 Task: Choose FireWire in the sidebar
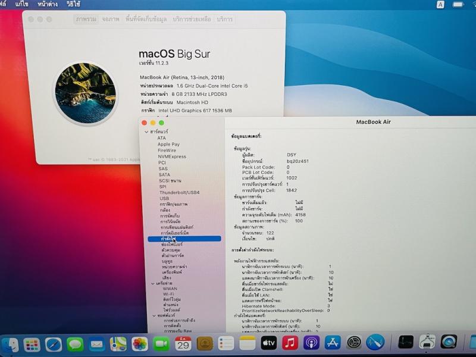[x=167, y=151]
